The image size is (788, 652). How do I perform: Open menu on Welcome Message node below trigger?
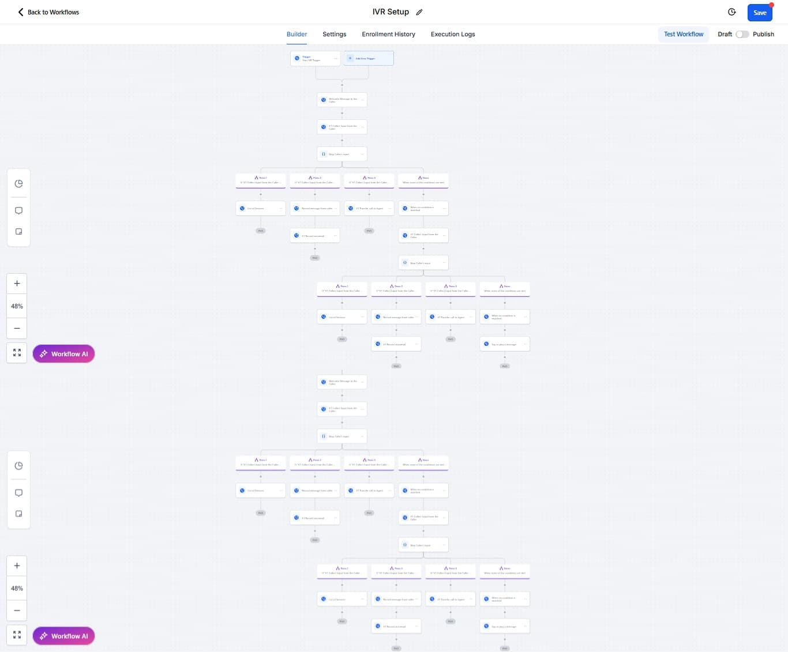tap(362, 100)
